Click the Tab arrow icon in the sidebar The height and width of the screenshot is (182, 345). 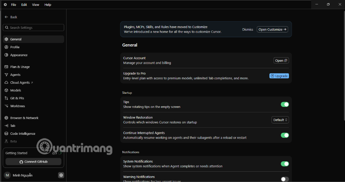[6, 126]
